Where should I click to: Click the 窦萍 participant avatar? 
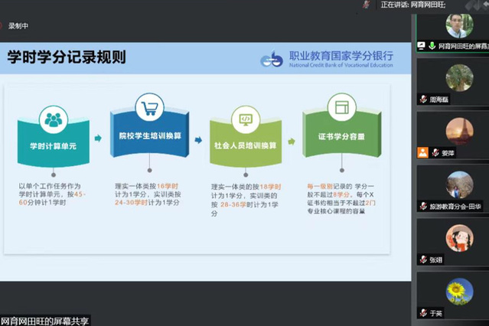(460, 132)
